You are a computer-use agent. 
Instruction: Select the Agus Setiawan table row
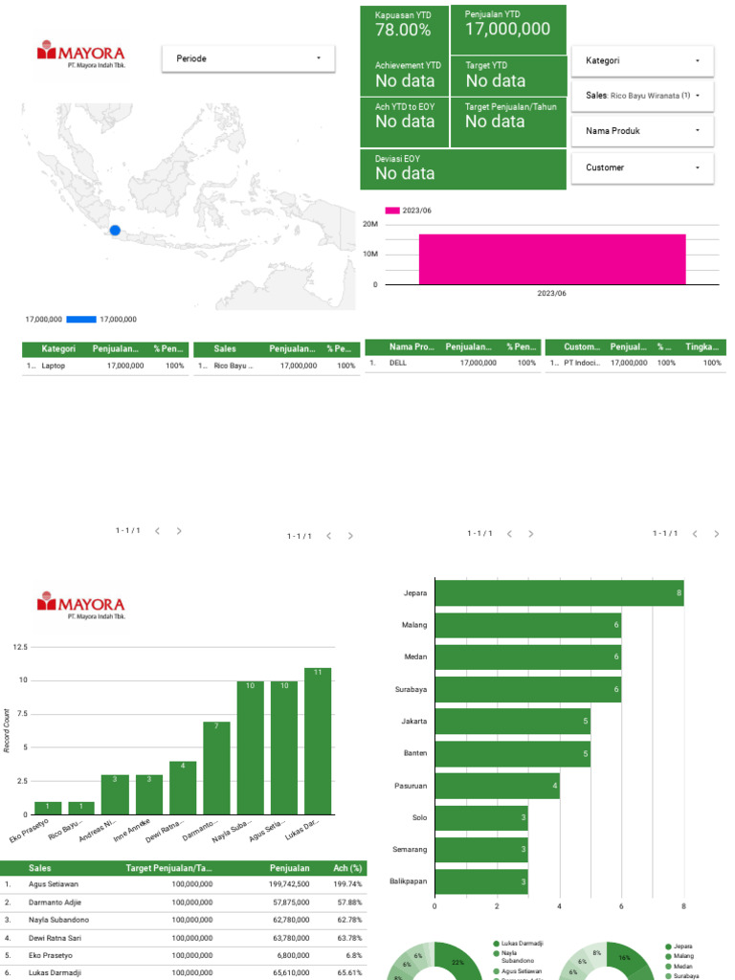(x=183, y=884)
